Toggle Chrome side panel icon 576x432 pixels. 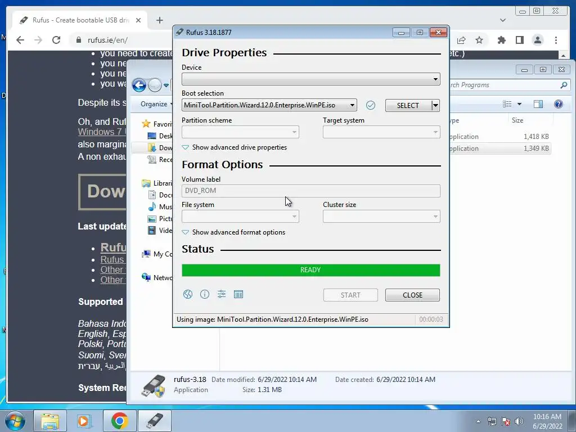(x=519, y=40)
